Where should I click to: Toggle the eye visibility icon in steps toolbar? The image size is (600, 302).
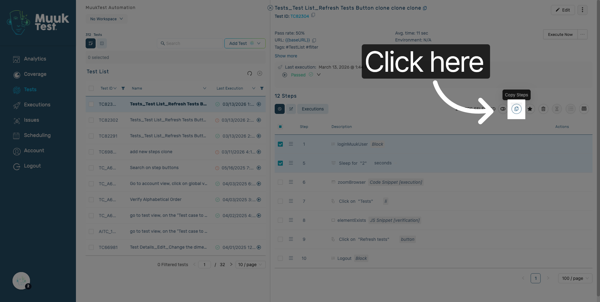[503, 109]
